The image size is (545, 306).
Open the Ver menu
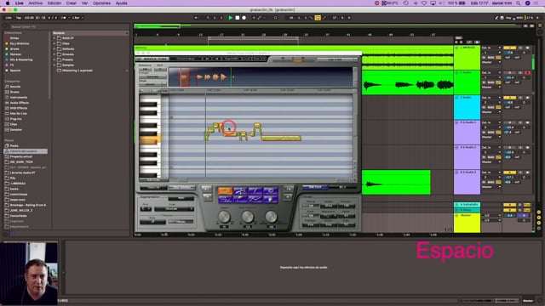point(84,3)
